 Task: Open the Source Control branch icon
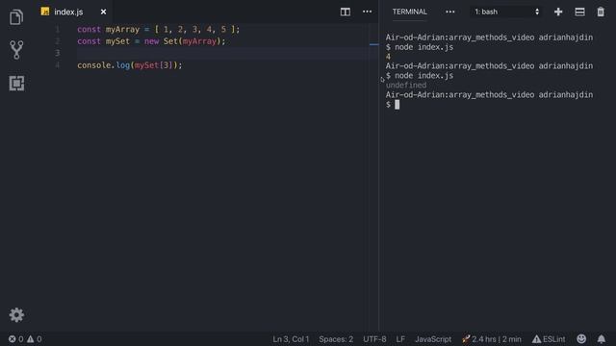tap(16, 50)
